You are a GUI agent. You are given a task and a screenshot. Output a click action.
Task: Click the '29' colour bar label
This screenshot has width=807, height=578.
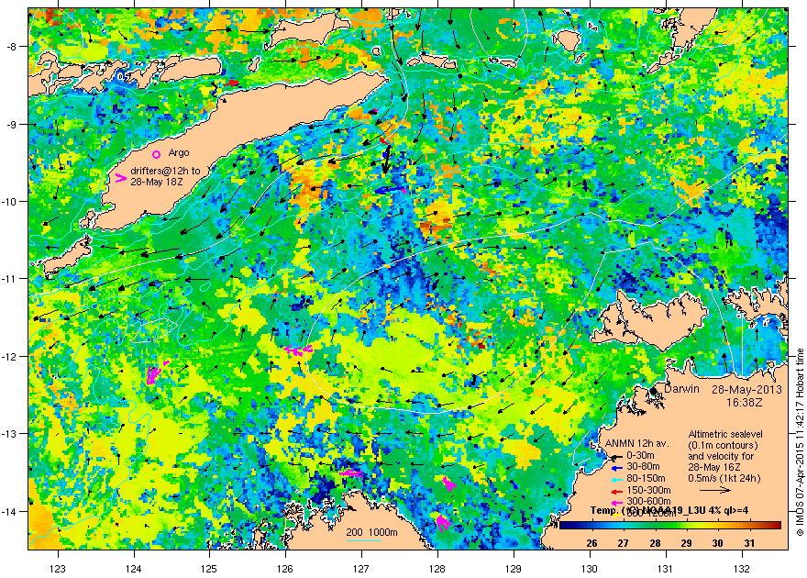pyautogui.click(x=687, y=543)
